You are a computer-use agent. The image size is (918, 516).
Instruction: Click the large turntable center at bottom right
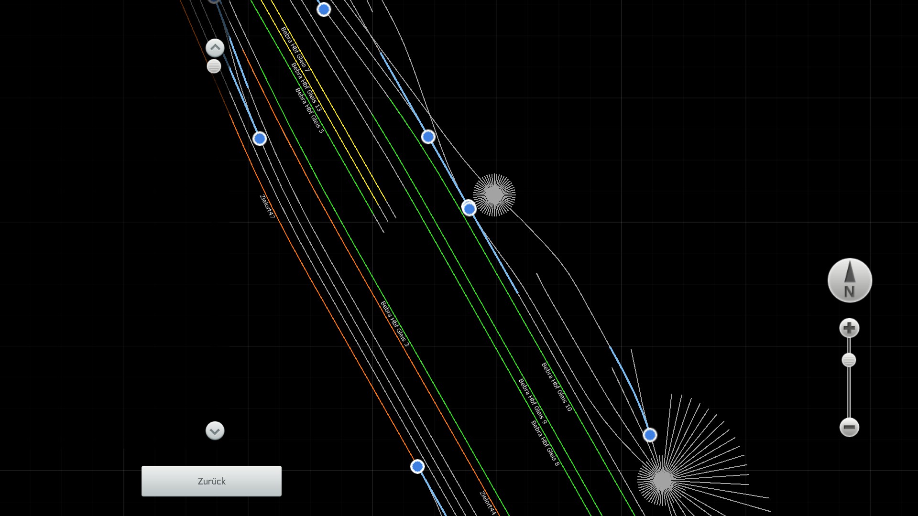[663, 480]
